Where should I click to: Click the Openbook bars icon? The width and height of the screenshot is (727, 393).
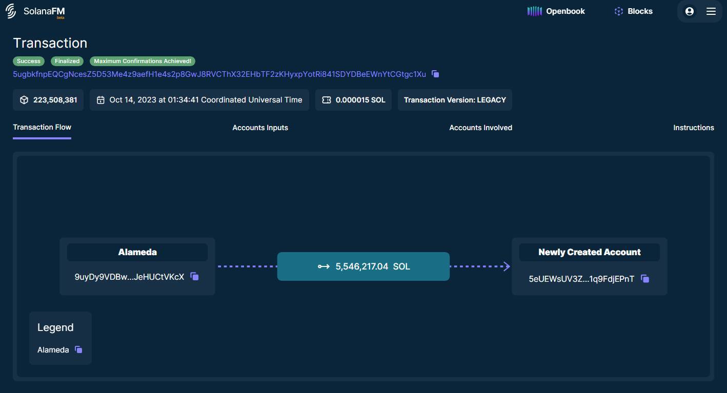[535, 11]
